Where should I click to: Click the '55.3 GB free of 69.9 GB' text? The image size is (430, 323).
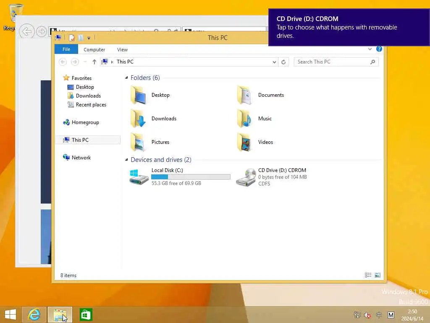pos(176,183)
